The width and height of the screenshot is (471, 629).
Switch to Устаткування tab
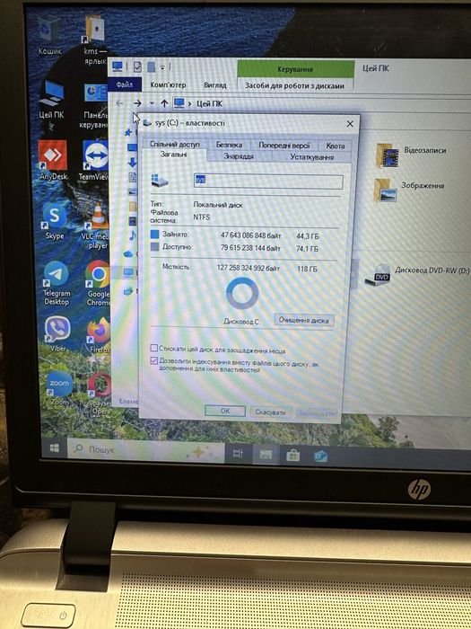pyautogui.click(x=312, y=157)
